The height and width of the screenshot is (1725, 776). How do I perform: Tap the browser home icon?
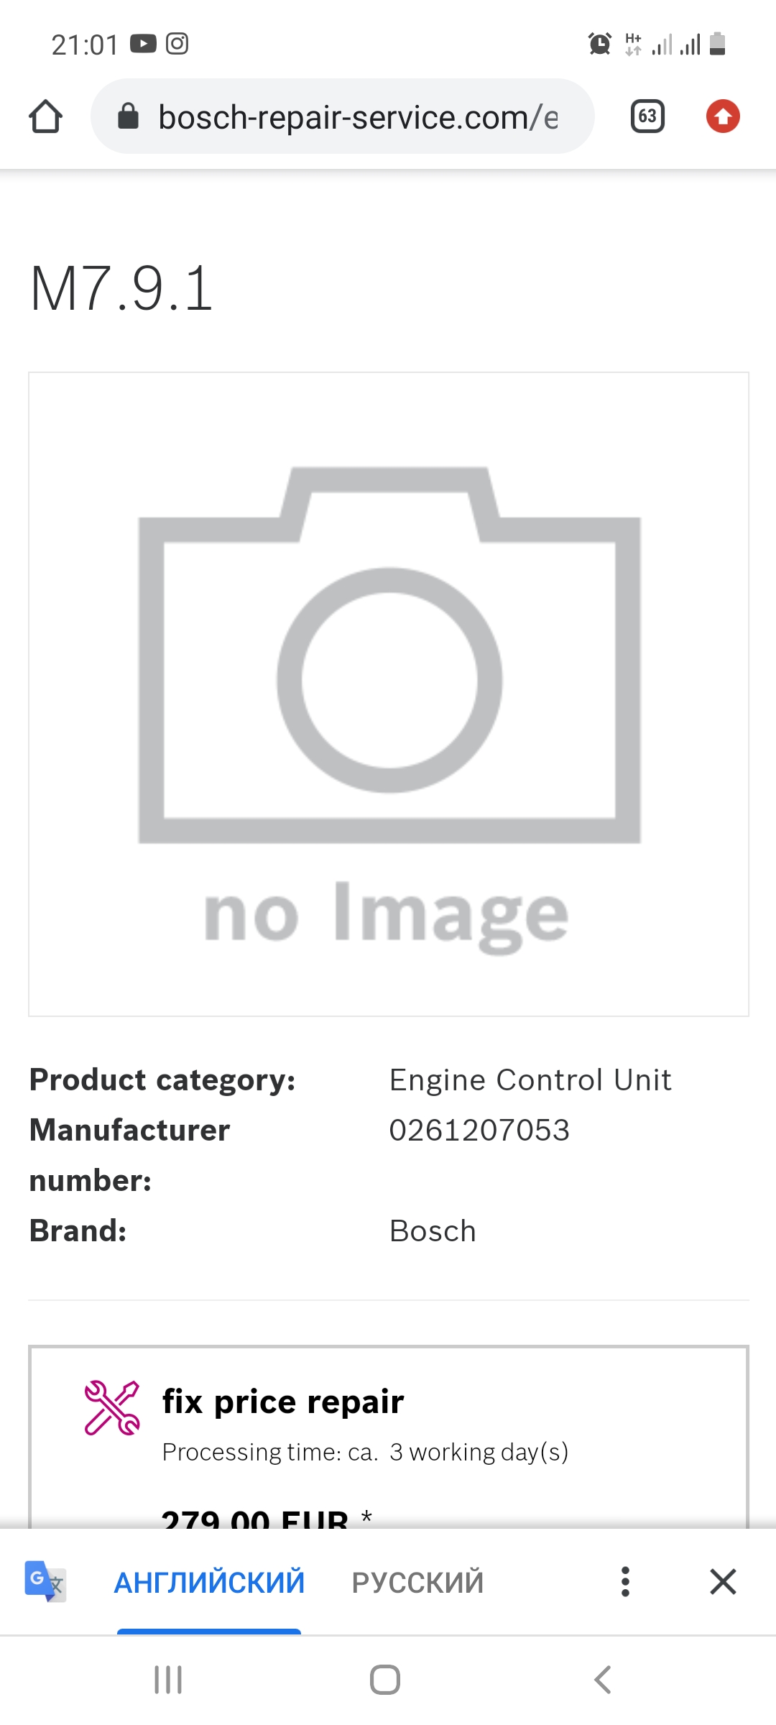[x=46, y=116]
